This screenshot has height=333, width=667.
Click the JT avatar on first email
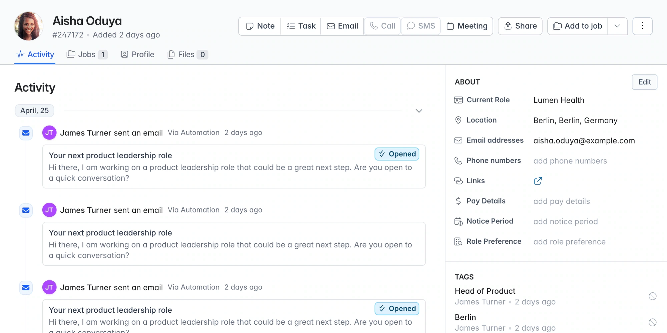pos(49,133)
